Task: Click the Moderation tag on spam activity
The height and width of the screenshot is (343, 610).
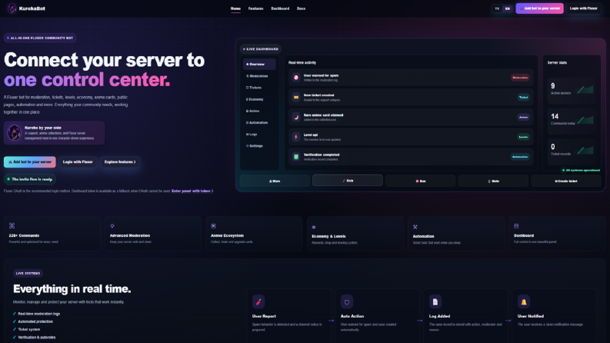Action: pos(520,78)
